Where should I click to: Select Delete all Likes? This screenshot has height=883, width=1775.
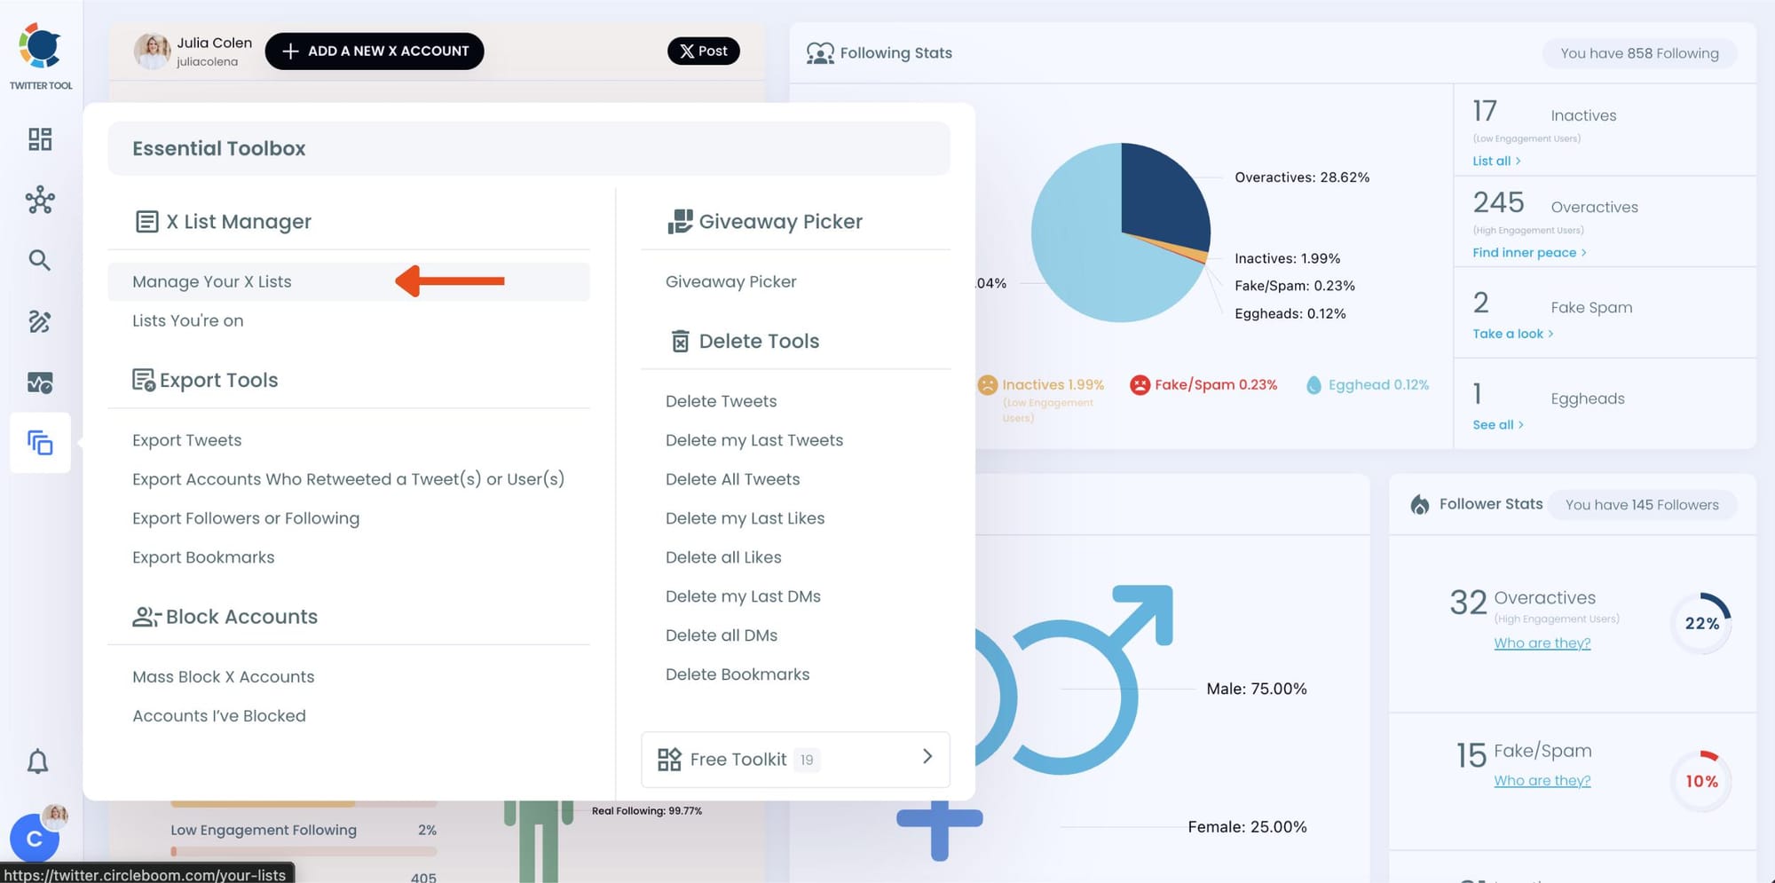(723, 557)
